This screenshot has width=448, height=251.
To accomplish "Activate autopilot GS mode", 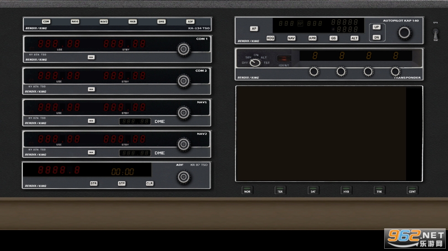I will click(334, 38).
